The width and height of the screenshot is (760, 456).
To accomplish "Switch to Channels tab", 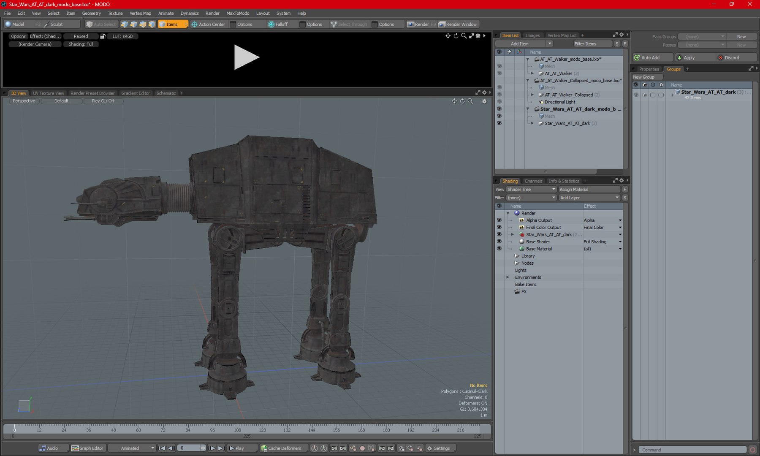I will 533,181.
